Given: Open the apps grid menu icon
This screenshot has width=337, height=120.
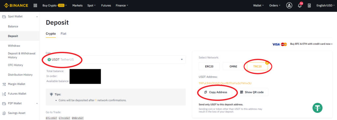Looking at the screenshot, I should coord(36,6).
